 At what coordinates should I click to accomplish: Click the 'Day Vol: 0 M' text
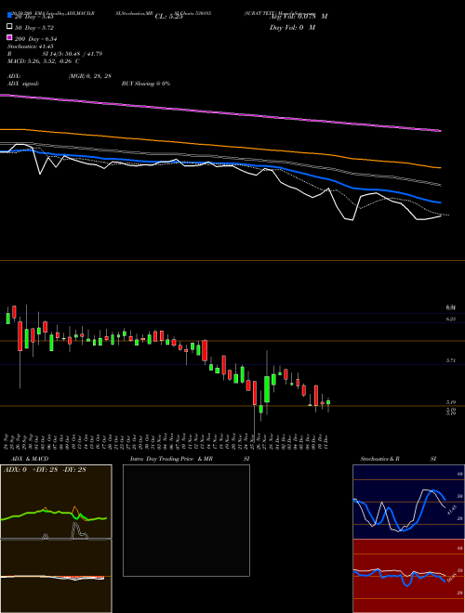[x=292, y=28]
